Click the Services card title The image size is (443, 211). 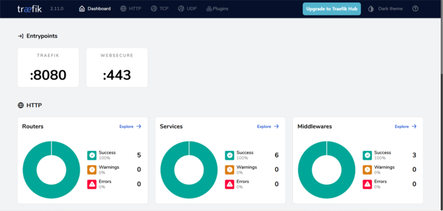tap(171, 127)
